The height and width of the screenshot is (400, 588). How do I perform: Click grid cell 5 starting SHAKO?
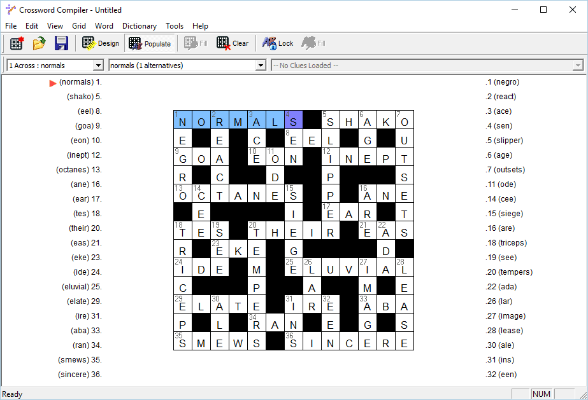tap(331, 120)
